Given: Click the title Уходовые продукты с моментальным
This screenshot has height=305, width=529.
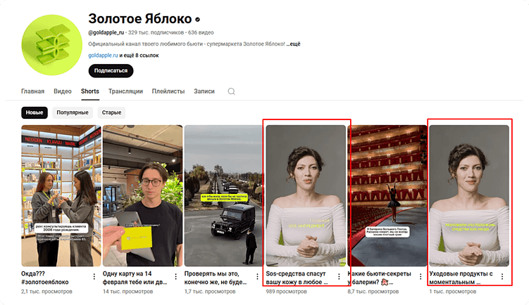Looking at the screenshot, I should click(x=461, y=278).
